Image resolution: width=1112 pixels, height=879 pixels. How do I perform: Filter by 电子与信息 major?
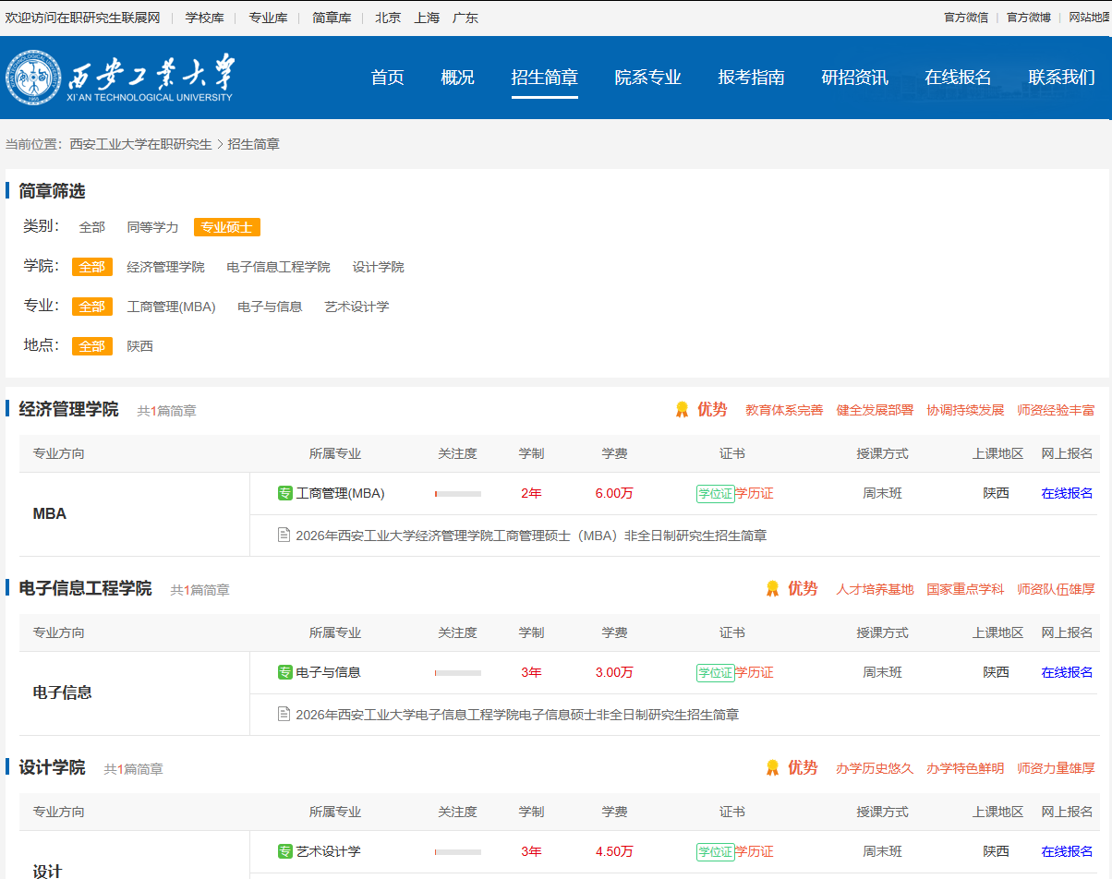[271, 307]
